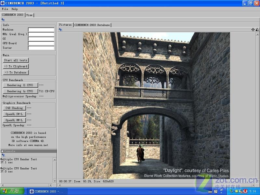Image resolution: width=260 pixels, height=195 pixels.
Task: Open the keyboard language bar icon in the taskbar
Action: pos(210,192)
